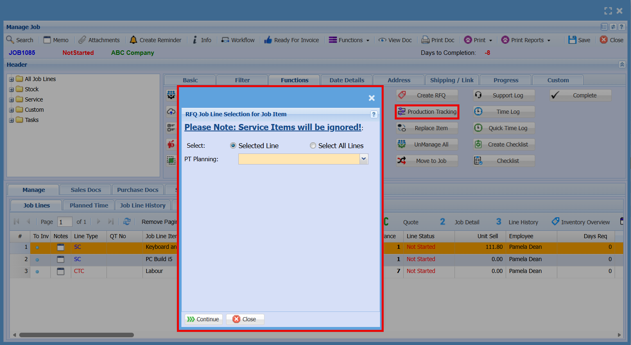Click the Print Doc printer icon
Screen dimensions: 631x345
click(x=425, y=40)
